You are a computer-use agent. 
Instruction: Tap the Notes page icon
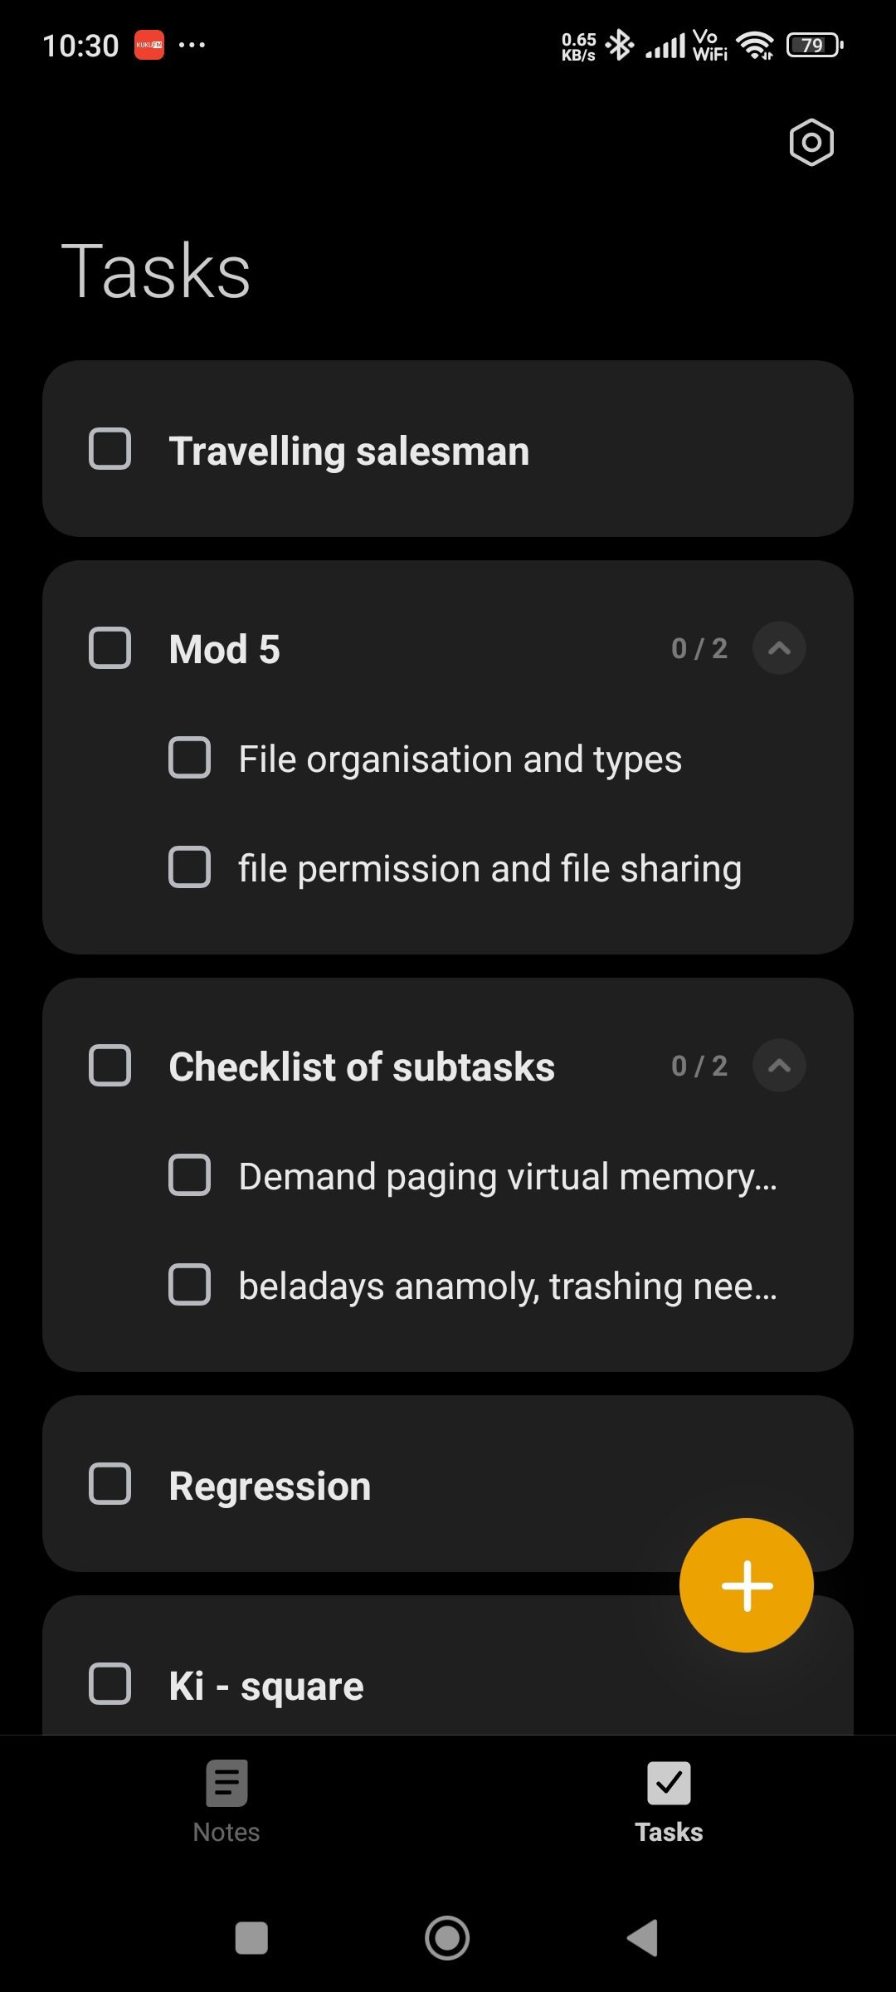pyautogui.click(x=226, y=1783)
